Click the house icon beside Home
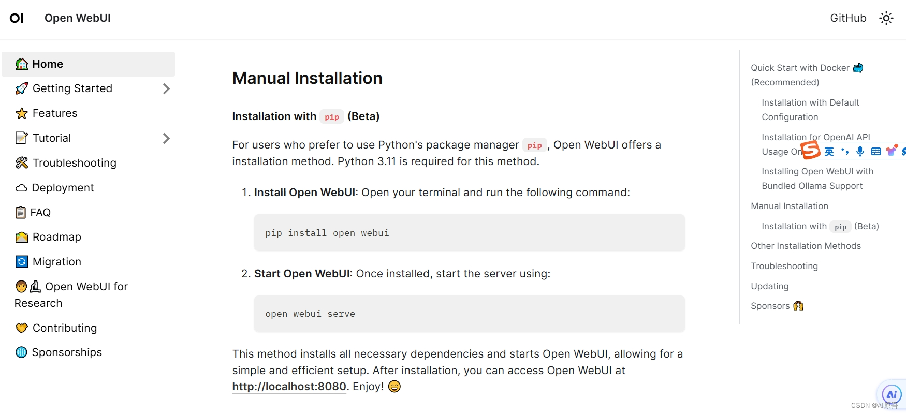 22,64
